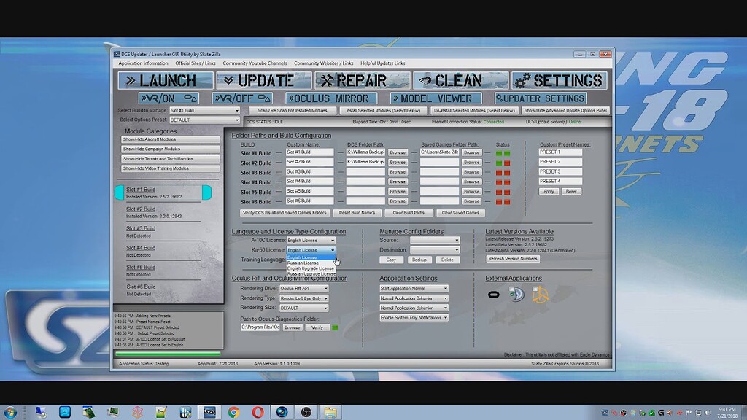
Task: Enable System Tray Notifications
Action: coord(413,317)
